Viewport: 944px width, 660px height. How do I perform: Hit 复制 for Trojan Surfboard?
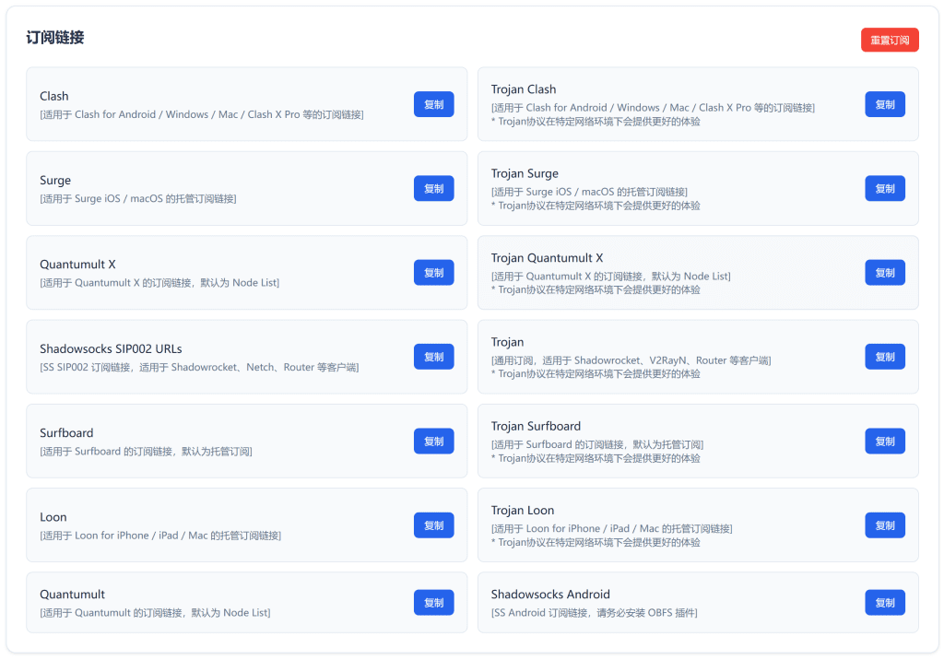[884, 442]
